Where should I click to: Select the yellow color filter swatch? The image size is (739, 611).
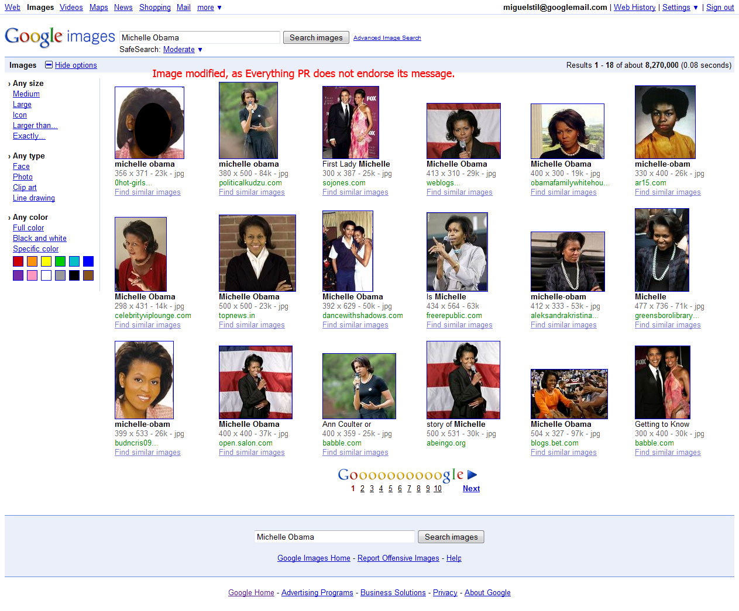(x=46, y=261)
